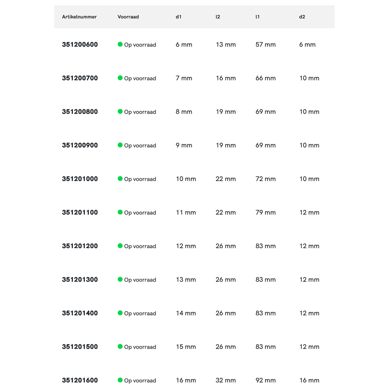Open article number 351201500
This screenshot has height=389, width=389.
(80, 347)
